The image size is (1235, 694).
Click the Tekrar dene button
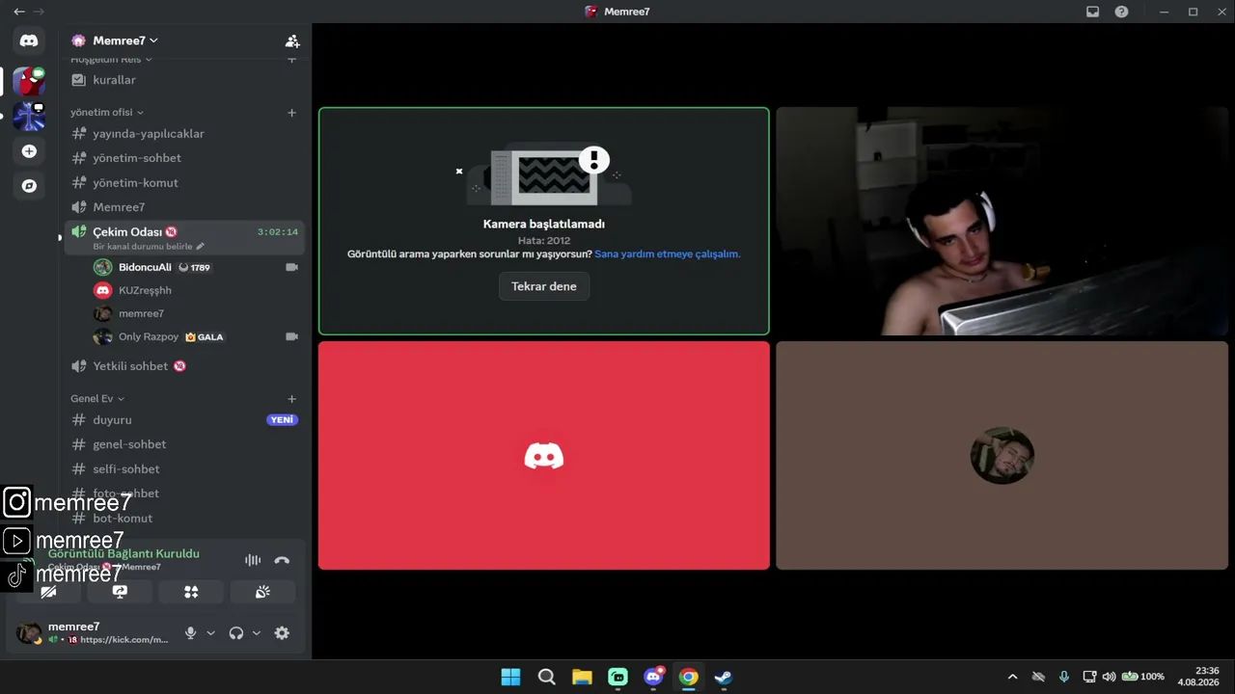coord(544,286)
